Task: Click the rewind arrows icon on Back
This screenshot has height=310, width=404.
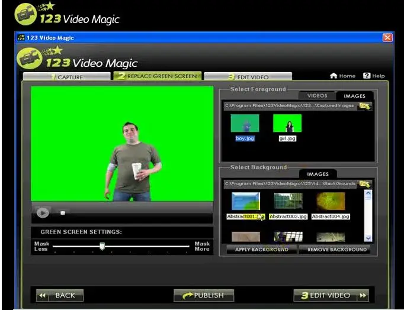Action: tap(42, 296)
